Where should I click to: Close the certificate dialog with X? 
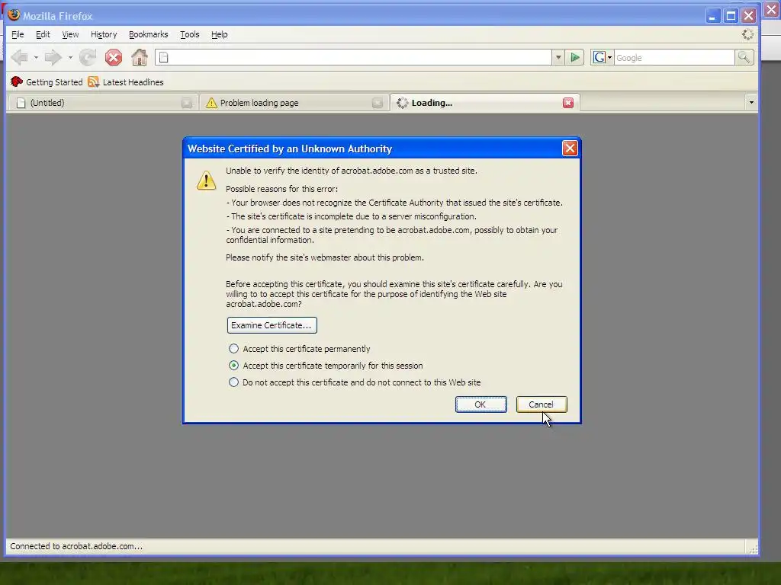[x=570, y=149]
